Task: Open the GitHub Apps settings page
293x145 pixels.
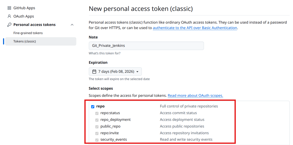Action: (x=24, y=8)
